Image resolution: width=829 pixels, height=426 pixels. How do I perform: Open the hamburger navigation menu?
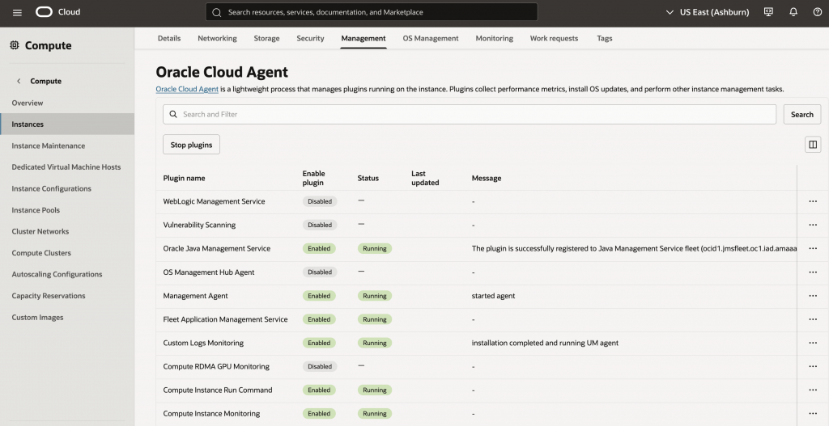[17, 12]
